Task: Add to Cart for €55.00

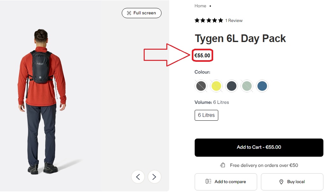Action: click(x=259, y=147)
